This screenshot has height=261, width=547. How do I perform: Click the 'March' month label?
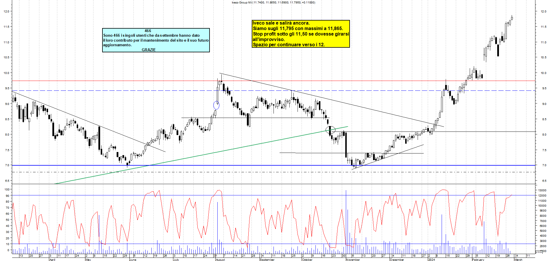pyautogui.click(x=518, y=260)
